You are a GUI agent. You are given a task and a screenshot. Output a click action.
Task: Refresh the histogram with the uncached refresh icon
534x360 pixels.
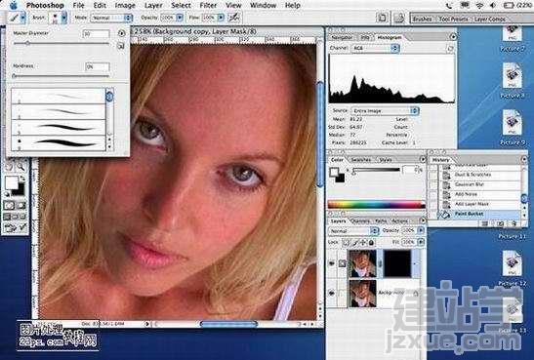(450, 49)
